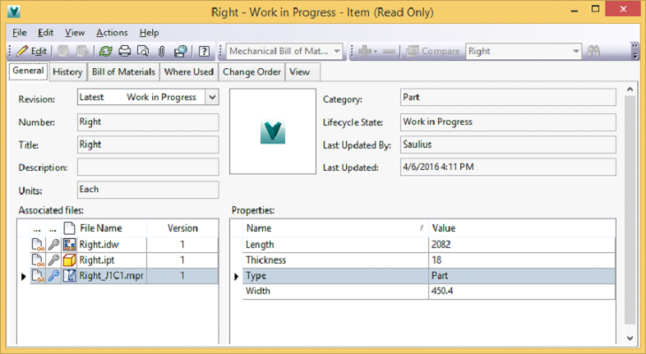
Task: Click the second greyed save icon
Action: (x=83, y=51)
